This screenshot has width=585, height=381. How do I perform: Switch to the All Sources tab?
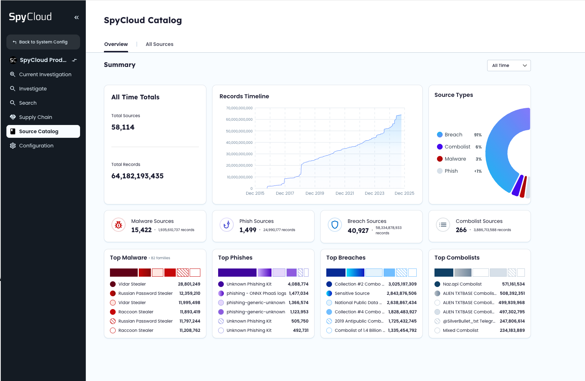(x=159, y=44)
